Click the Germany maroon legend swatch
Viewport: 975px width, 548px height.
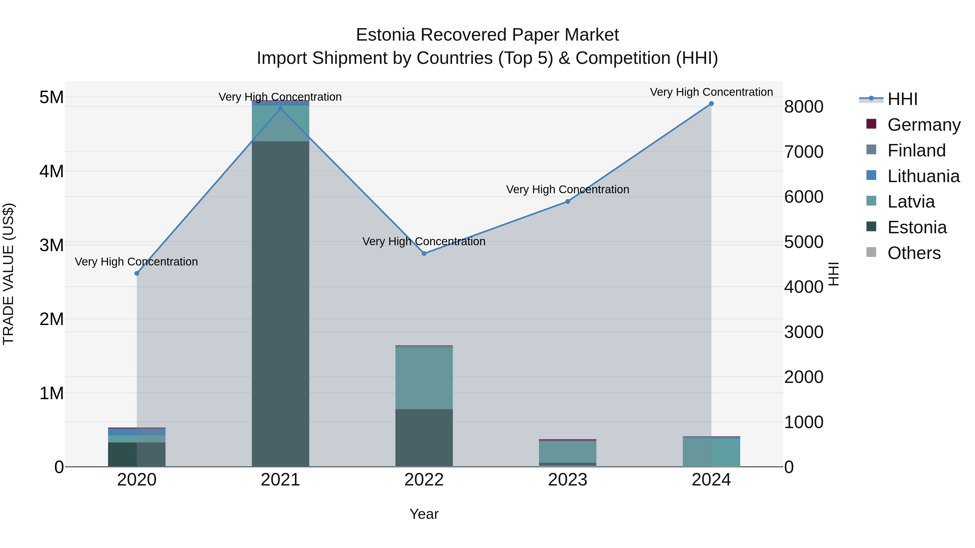click(871, 124)
